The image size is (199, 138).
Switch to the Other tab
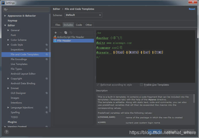click(x=89, y=25)
